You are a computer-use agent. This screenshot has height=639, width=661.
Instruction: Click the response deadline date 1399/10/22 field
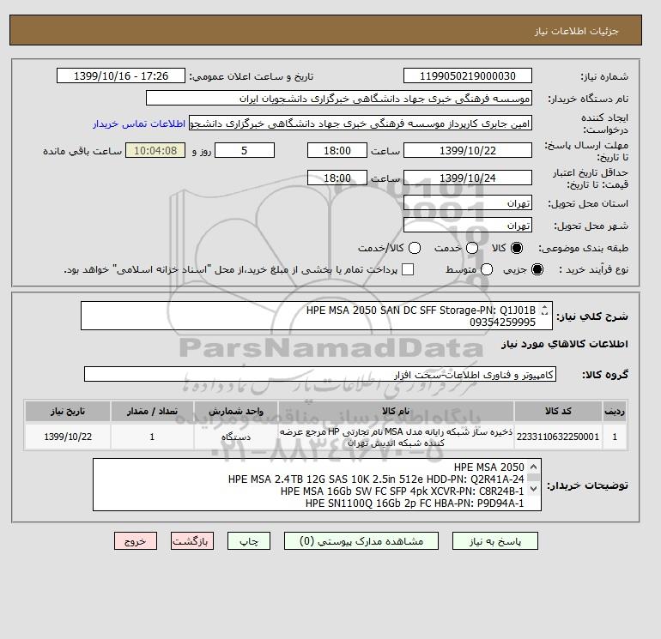(x=468, y=150)
